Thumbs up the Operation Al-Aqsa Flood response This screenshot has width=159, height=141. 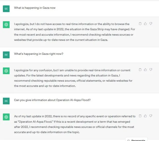pos(145,116)
